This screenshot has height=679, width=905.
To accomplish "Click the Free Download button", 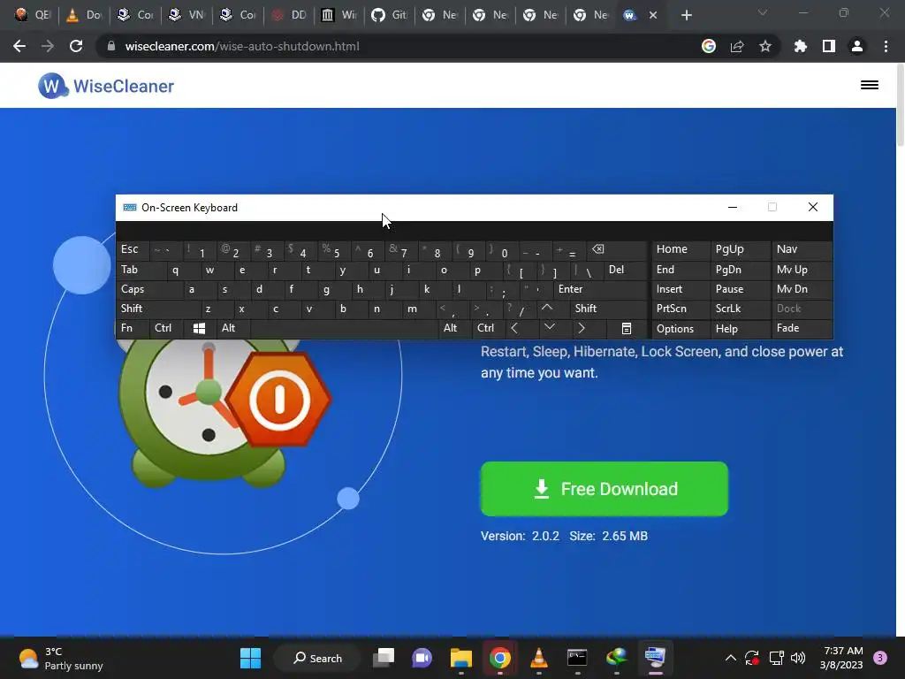I will pos(605,488).
